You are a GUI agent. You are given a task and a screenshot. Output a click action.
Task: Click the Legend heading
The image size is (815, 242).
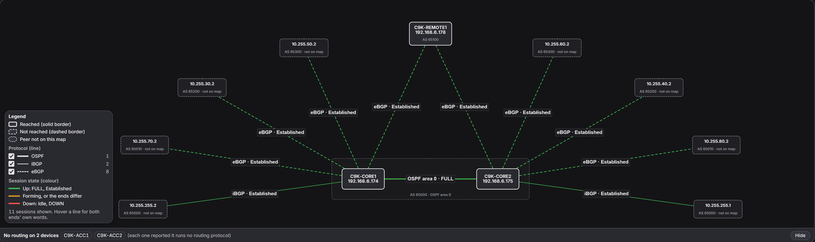pyautogui.click(x=17, y=117)
